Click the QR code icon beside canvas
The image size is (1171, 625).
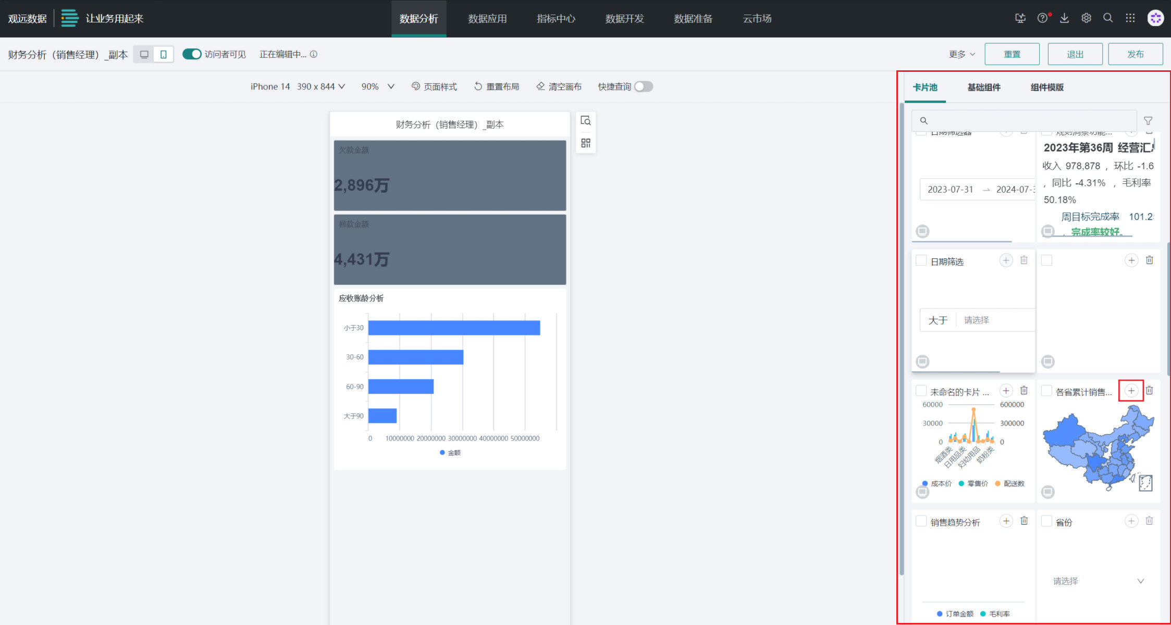[x=585, y=143]
